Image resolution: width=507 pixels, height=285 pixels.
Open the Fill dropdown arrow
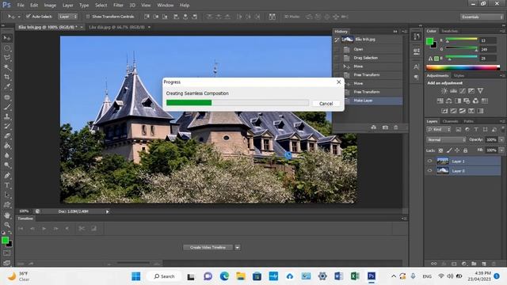pyautogui.click(x=501, y=150)
